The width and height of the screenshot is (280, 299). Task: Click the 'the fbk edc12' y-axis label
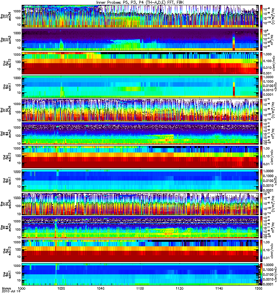pos(7,251)
